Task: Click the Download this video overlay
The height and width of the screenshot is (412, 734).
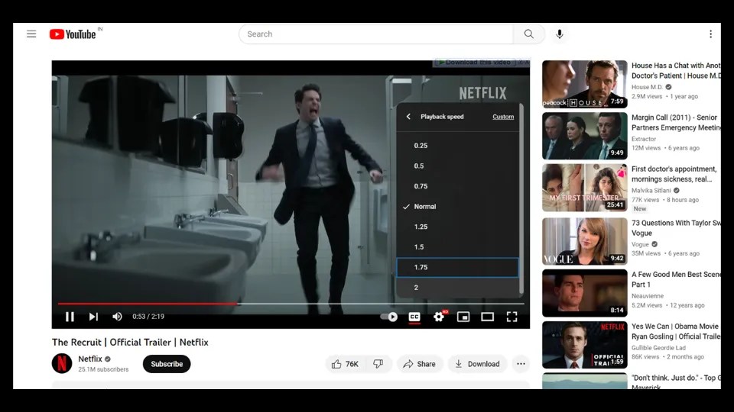Action: [475, 62]
